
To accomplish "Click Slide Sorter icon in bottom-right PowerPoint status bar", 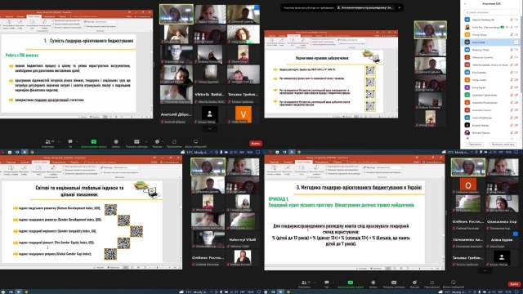I will [395, 268].
